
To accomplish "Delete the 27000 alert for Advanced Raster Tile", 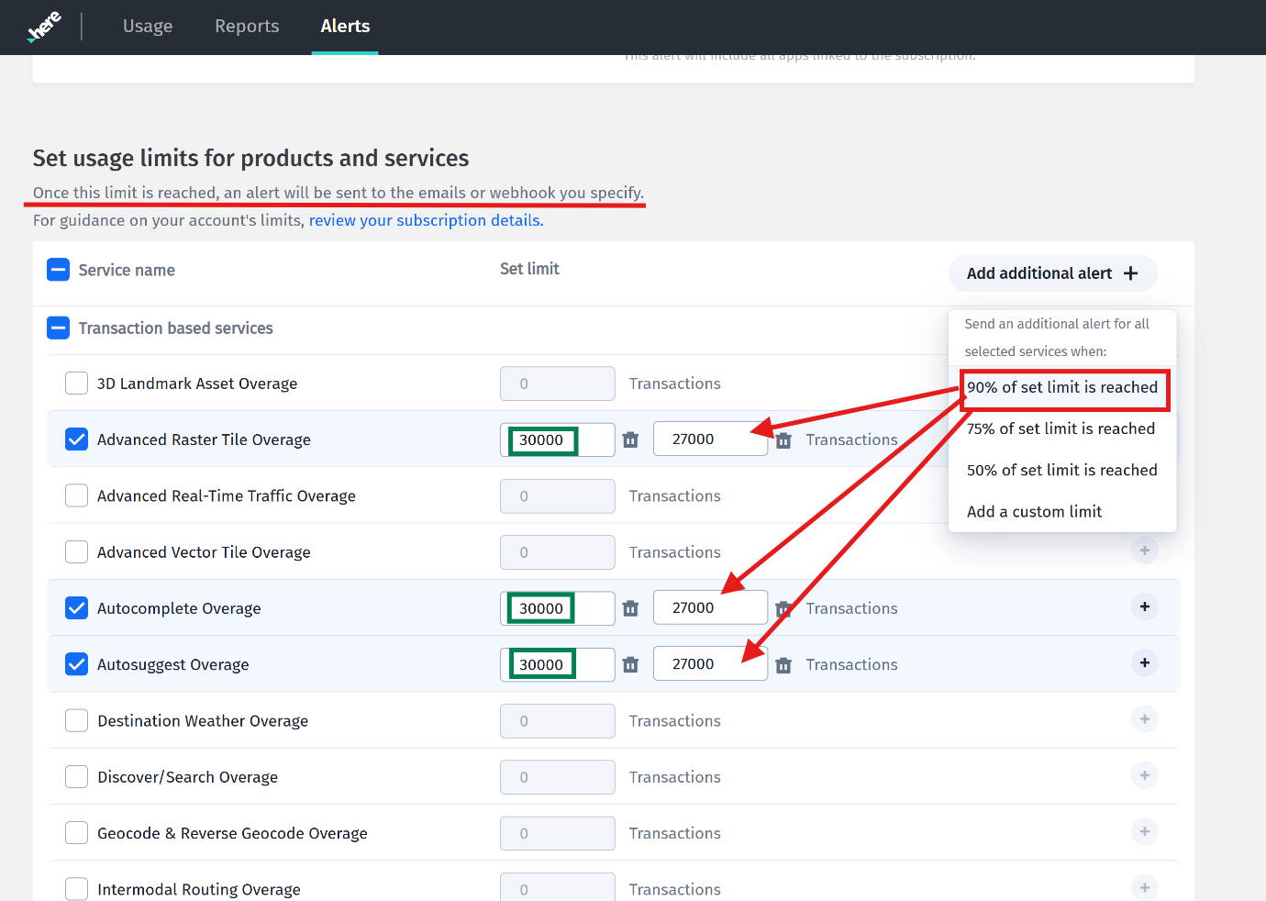I will point(783,440).
